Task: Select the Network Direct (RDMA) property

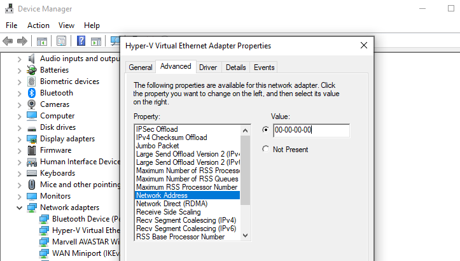Action: click(187, 204)
